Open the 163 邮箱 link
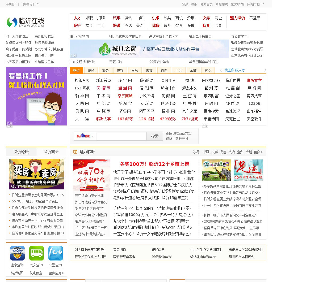The height and width of the screenshot is (282, 319). 125,119
